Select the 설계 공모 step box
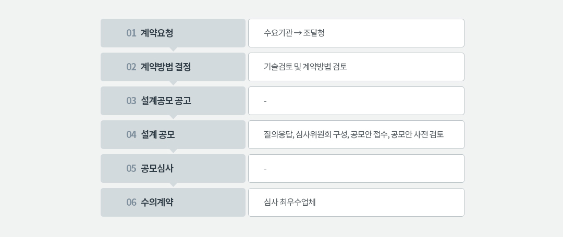 173,135
